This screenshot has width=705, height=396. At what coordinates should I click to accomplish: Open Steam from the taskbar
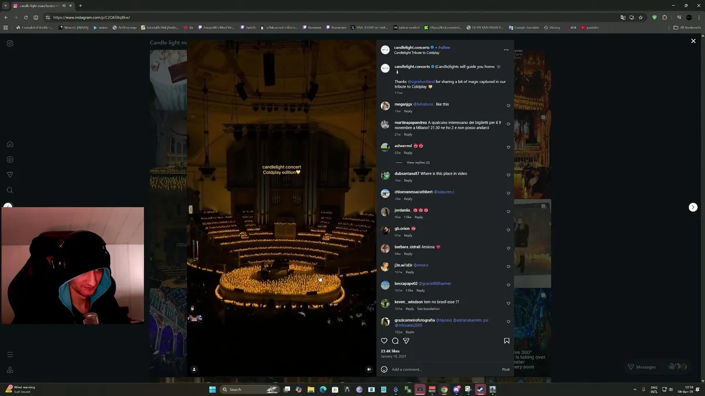tap(480, 389)
